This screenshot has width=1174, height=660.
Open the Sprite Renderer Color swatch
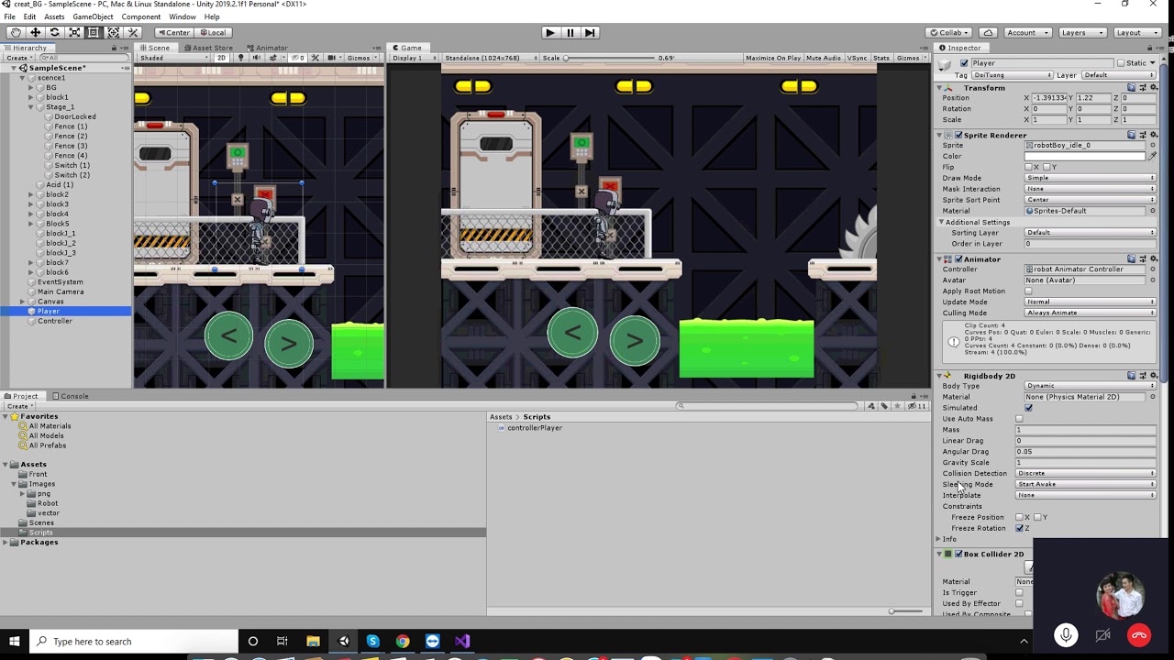(x=1085, y=156)
